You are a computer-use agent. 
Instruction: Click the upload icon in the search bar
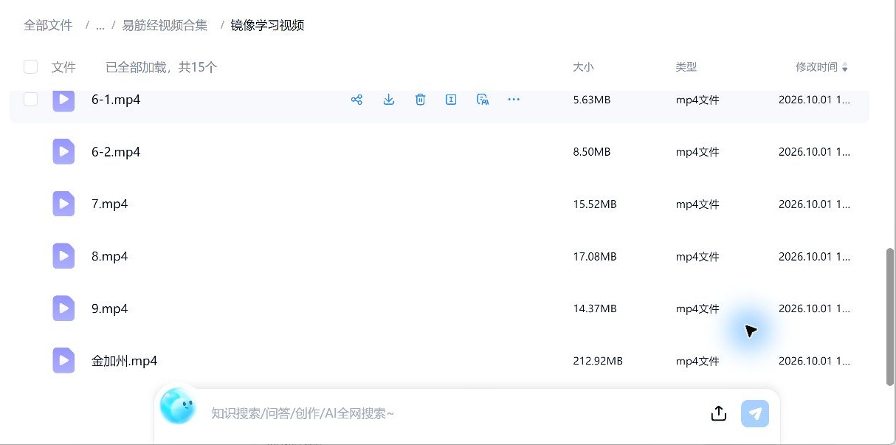[719, 413]
